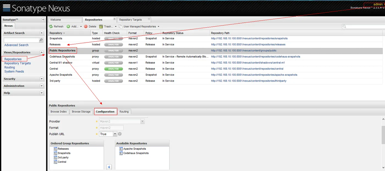Expand the Help panel
The height and width of the screenshot is (171, 385).
pos(42,93)
